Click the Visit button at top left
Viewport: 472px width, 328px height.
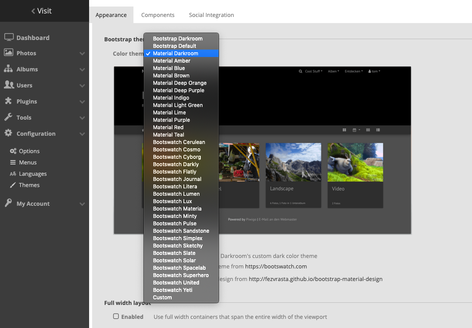click(42, 11)
